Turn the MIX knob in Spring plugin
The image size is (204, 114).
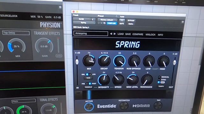click(x=89, y=61)
